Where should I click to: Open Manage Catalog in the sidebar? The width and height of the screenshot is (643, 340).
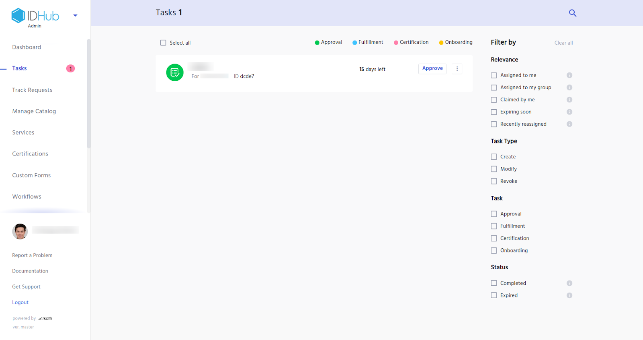(x=34, y=111)
